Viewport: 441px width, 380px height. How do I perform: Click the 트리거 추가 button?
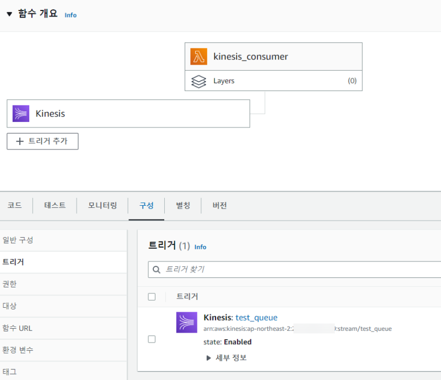pos(42,141)
